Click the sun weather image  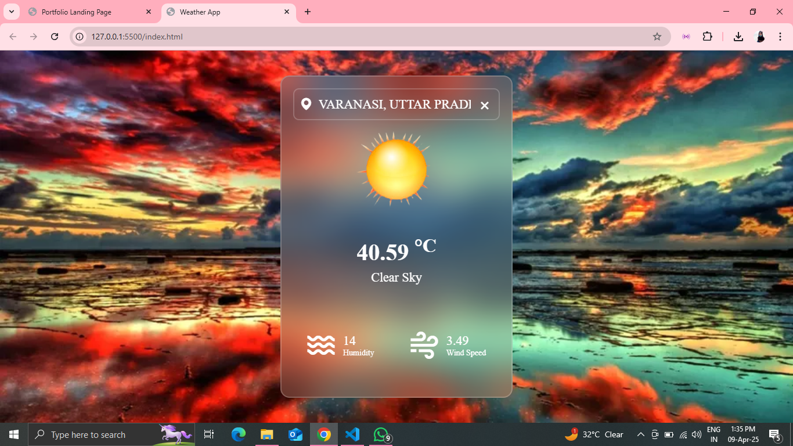point(396,169)
